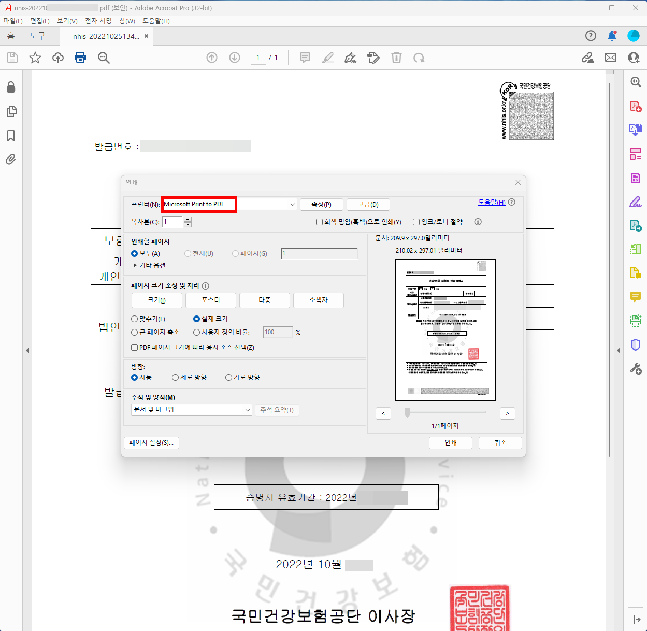Open notifications bell icon
The image size is (647, 631).
612,36
